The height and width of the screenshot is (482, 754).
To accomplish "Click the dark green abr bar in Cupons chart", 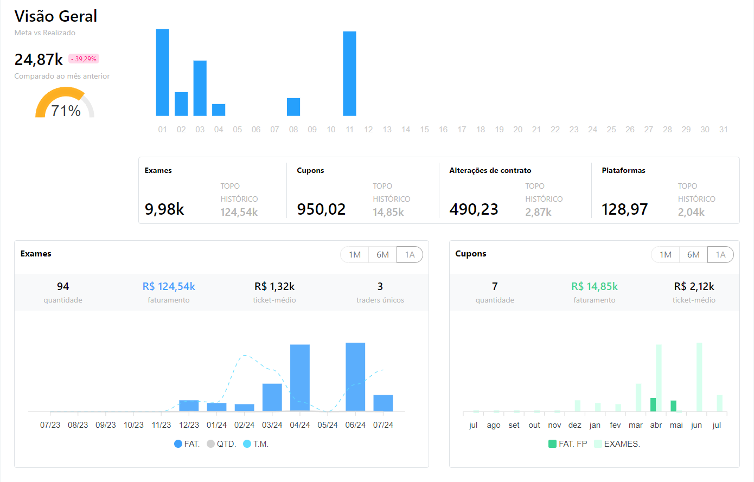I will click(x=653, y=405).
